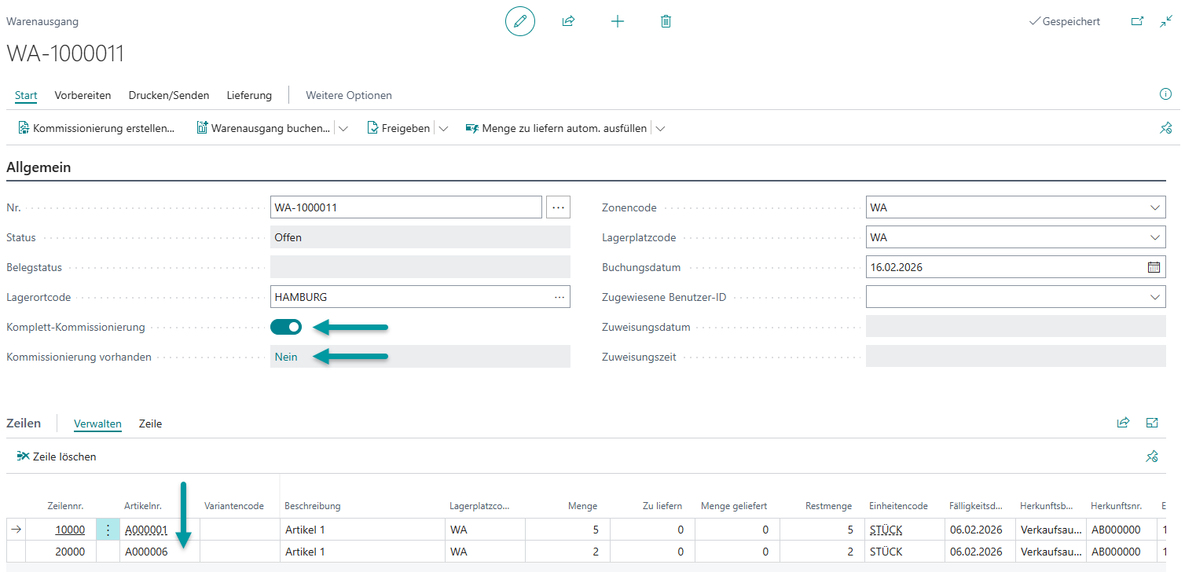The height and width of the screenshot is (572, 1185).
Task: Switch to the Vorbereiten tab
Action: coord(83,95)
